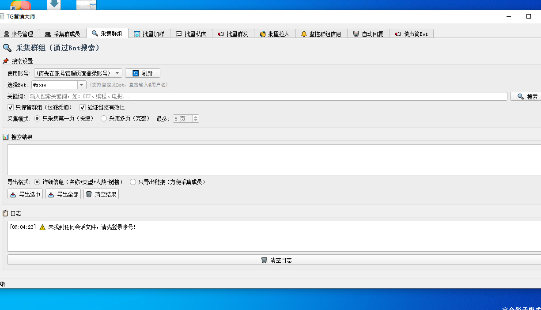Image resolution: width=541 pixels, height=310 pixels.
Task: Select 采集多页（完整）radio option
Action: tap(104, 118)
